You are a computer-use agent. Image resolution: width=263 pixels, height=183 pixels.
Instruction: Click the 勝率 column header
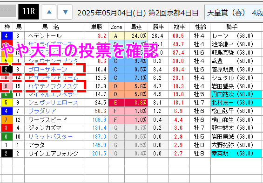pyautogui.click(x=158, y=27)
